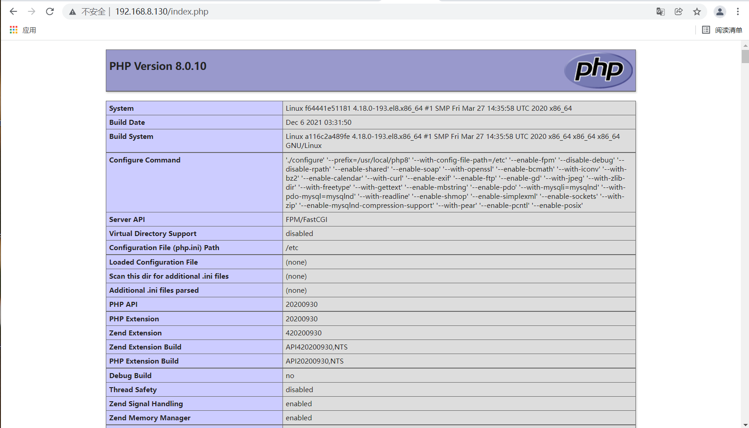Click the forward navigation arrow
This screenshot has width=749, height=428.
point(31,12)
